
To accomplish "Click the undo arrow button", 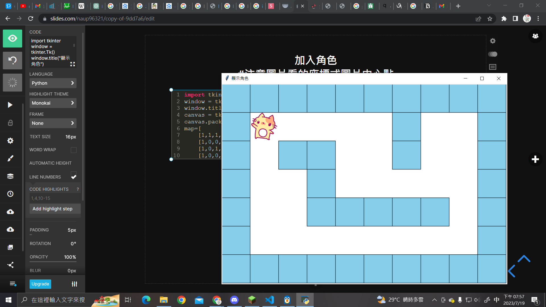I will (x=13, y=60).
